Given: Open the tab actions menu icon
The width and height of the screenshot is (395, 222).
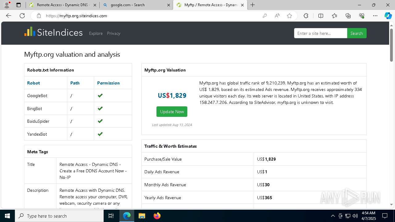Looking at the screenshot, I should pos(19,5).
